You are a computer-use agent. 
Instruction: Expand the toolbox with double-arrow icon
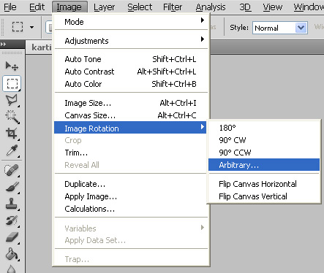4,44
